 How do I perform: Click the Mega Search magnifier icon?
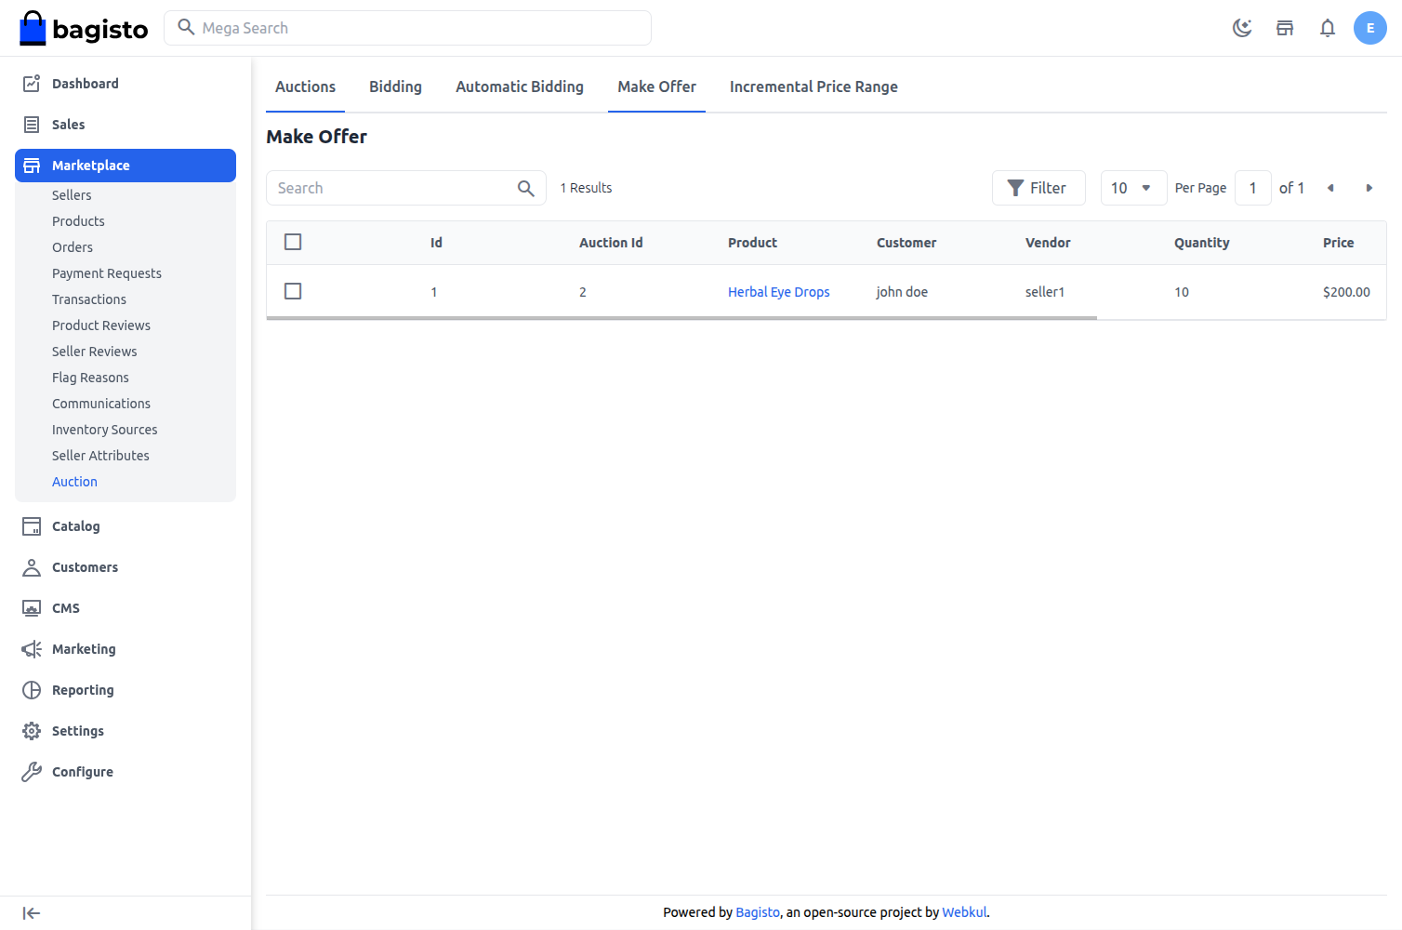coord(186,27)
